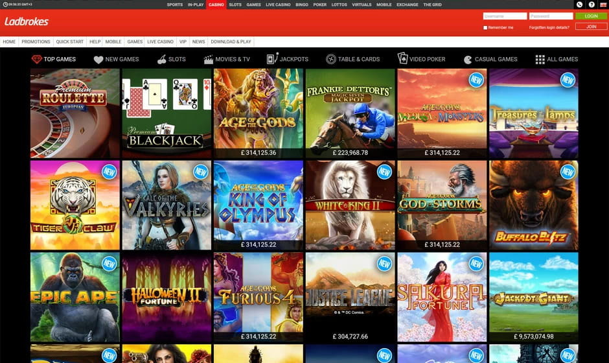This screenshot has width=609, height=363.
Task: Click the £223,968.78 jackpot amount
Action: coord(350,153)
